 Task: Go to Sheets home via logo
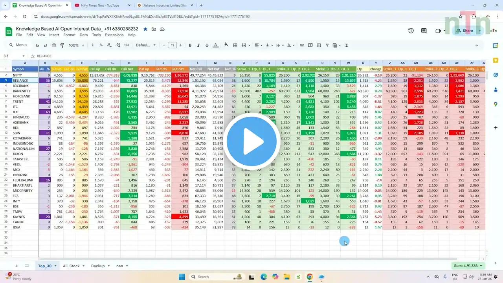click(x=9, y=31)
